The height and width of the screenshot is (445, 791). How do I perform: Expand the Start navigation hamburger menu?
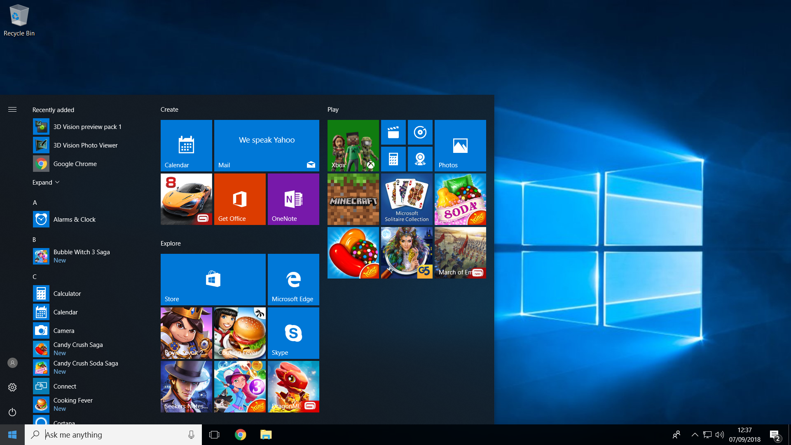[12, 110]
